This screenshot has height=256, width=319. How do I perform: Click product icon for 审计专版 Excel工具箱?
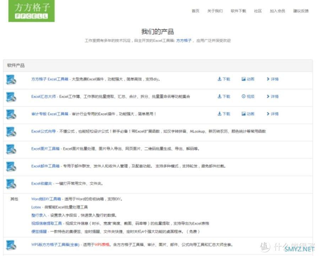click(11, 114)
